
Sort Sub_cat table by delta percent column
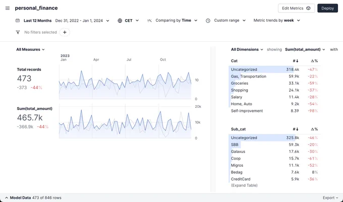tap(314, 129)
